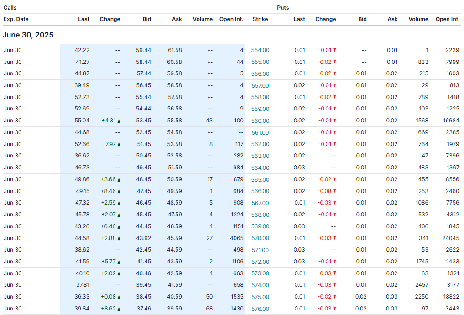Image resolution: width=464 pixels, height=315 pixels.
Task: Click the call open interest value 1535
Action: tap(237, 297)
